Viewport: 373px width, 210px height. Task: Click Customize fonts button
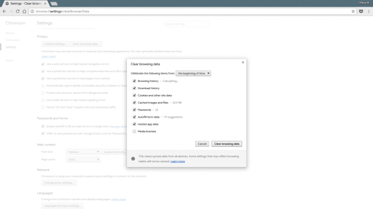[x=114, y=152]
